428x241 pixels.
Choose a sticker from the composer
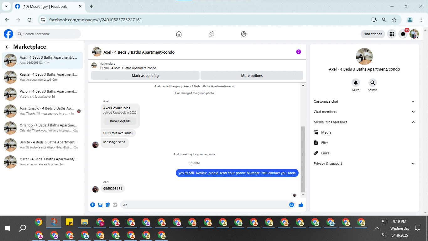click(108, 205)
